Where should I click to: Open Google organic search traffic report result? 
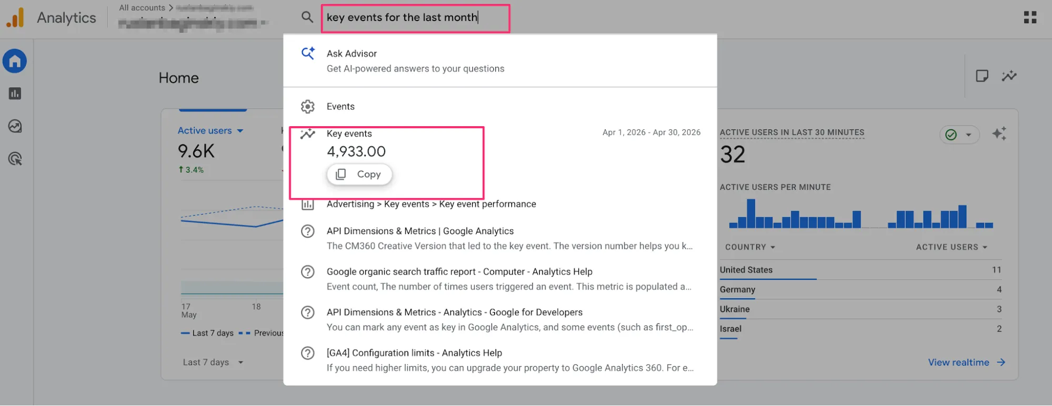tap(500, 279)
